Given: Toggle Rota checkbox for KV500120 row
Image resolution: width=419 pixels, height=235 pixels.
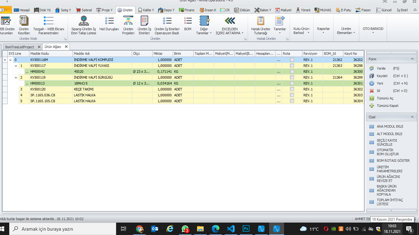Looking at the screenshot, I should (292, 89).
